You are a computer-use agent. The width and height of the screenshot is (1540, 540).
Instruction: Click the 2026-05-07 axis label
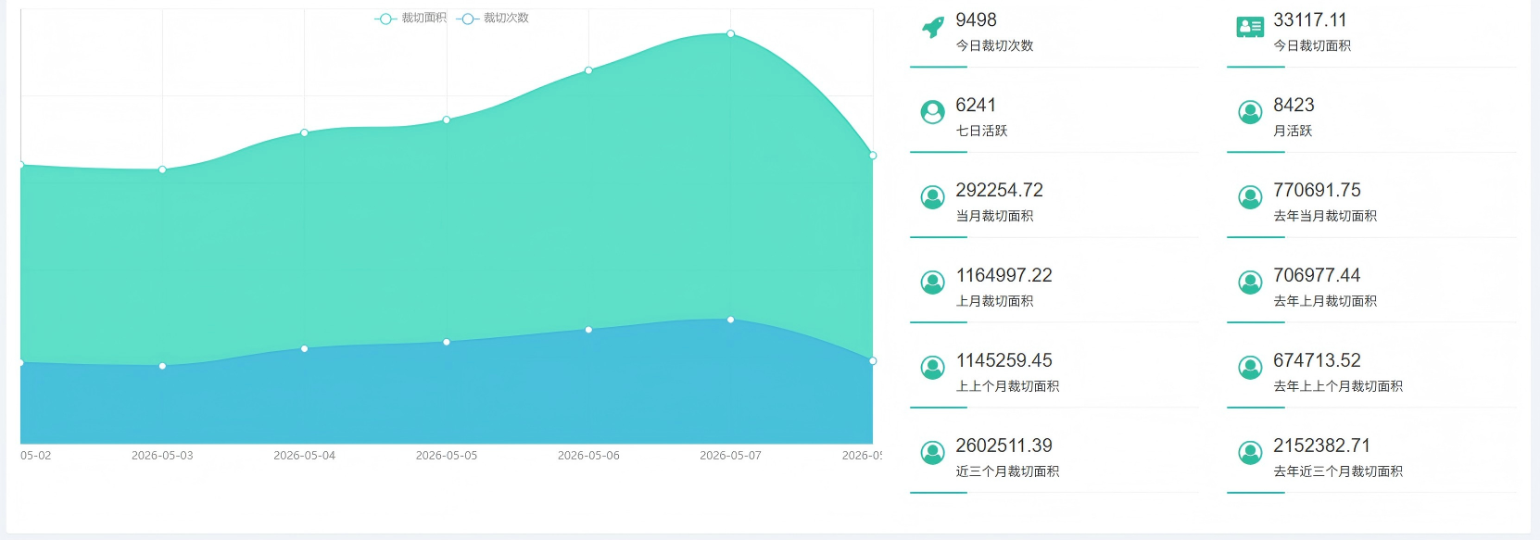731,456
